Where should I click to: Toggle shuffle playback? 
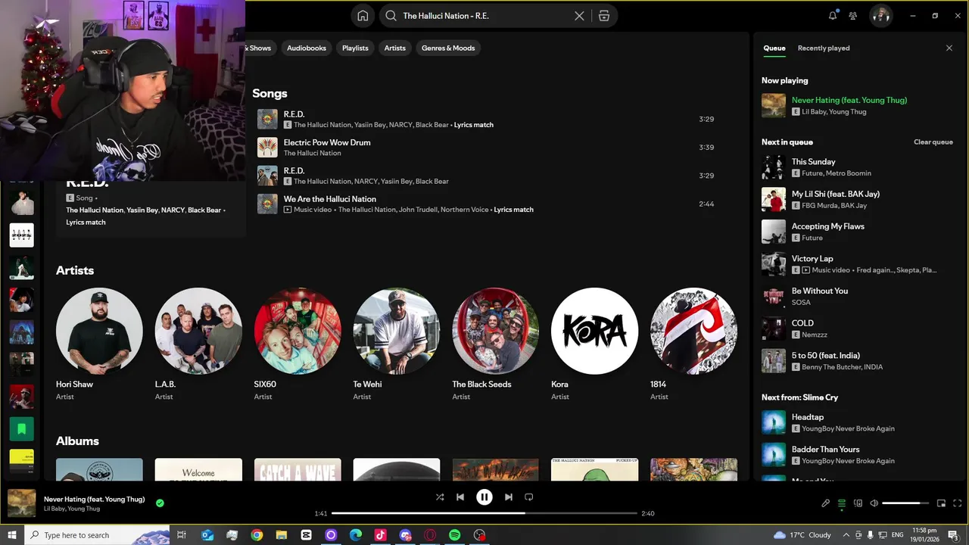coord(440,497)
